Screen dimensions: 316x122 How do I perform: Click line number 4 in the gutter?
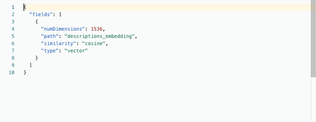(13, 29)
